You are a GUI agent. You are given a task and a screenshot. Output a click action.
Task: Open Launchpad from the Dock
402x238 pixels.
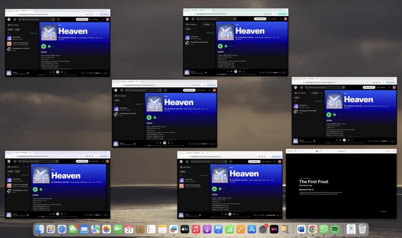click(x=51, y=229)
